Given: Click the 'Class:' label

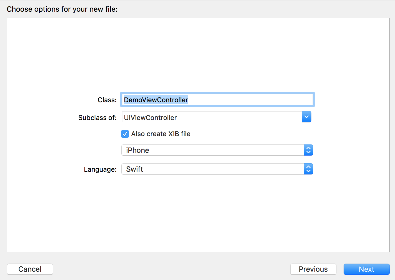Looking at the screenshot, I should coord(107,100).
